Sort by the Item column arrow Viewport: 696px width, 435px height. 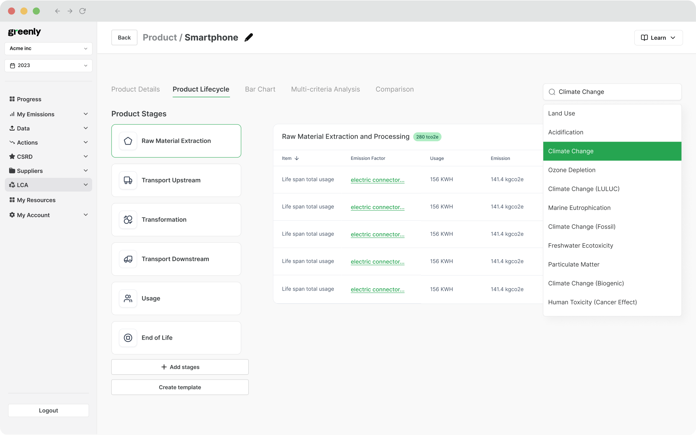297,158
